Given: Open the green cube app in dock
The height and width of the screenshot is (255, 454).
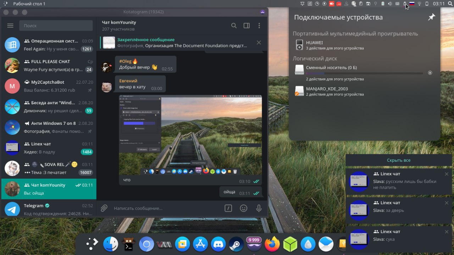Looking at the screenshot, I should (x=290, y=244).
